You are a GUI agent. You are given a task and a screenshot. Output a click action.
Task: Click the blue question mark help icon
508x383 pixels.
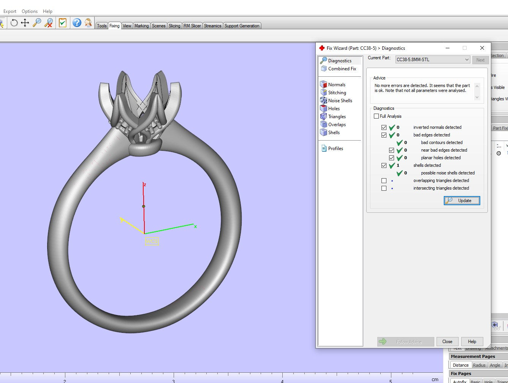(x=77, y=23)
